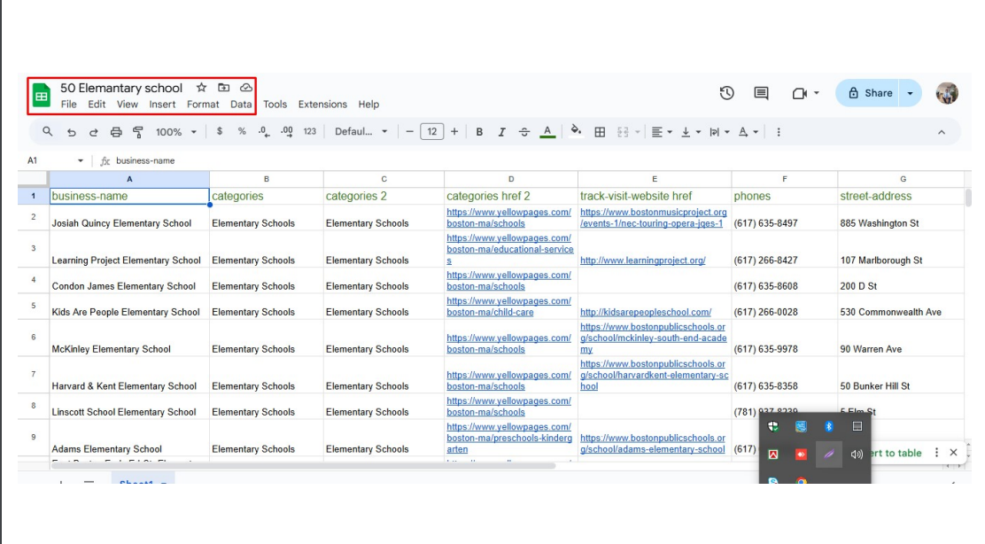Format as currency dollar icon
This screenshot has width=985, height=544.
click(x=220, y=131)
